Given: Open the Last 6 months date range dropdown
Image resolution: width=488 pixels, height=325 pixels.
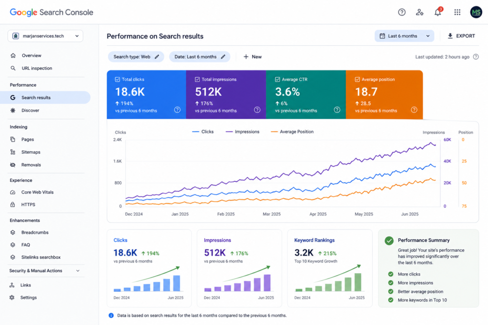Looking at the screenshot, I should (404, 36).
